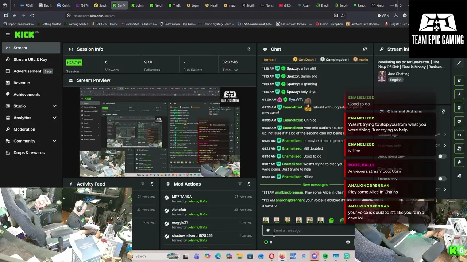Pop out the Channel Actions panel
The height and width of the screenshot is (262, 467).
coord(443,111)
